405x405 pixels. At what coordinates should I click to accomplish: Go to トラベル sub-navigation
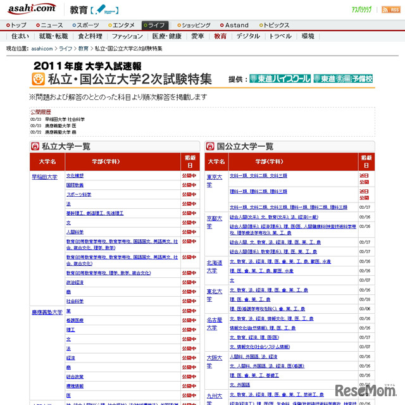pos(280,36)
